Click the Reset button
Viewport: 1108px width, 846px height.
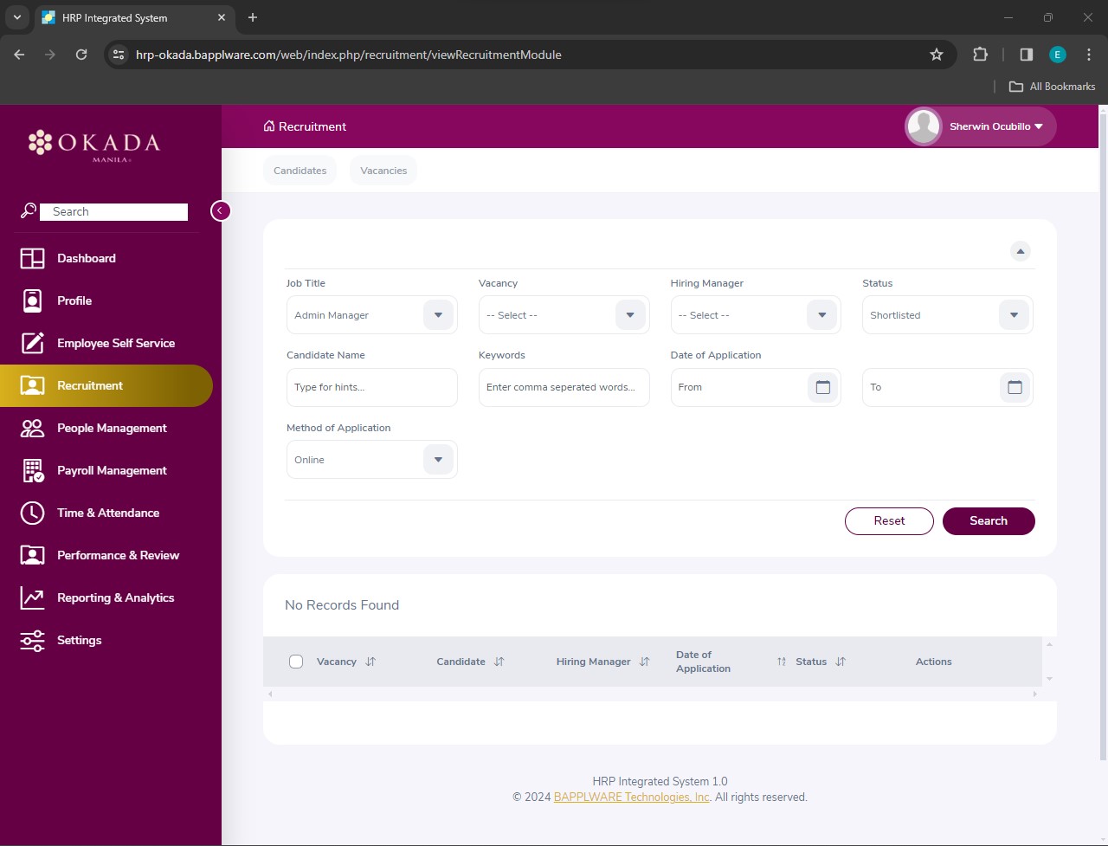coord(889,521)
